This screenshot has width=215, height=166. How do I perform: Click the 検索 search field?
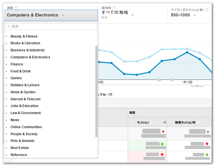tap(51, 27)
